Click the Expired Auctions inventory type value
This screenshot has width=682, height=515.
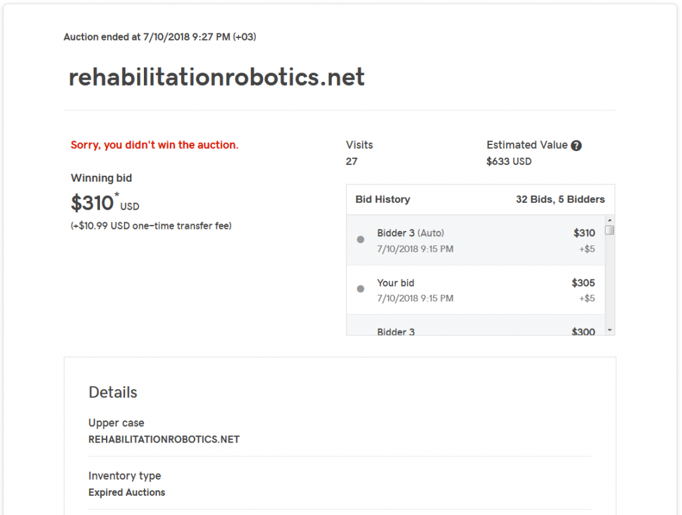point(127,492)
